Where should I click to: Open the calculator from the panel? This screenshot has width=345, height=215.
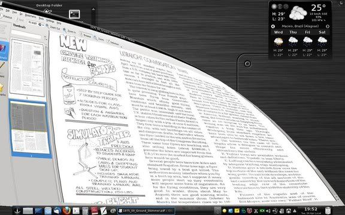coord(85,211)
